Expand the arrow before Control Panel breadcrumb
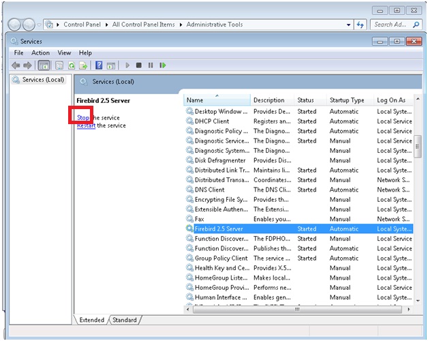The image size is (428, 341). (58, 25)
